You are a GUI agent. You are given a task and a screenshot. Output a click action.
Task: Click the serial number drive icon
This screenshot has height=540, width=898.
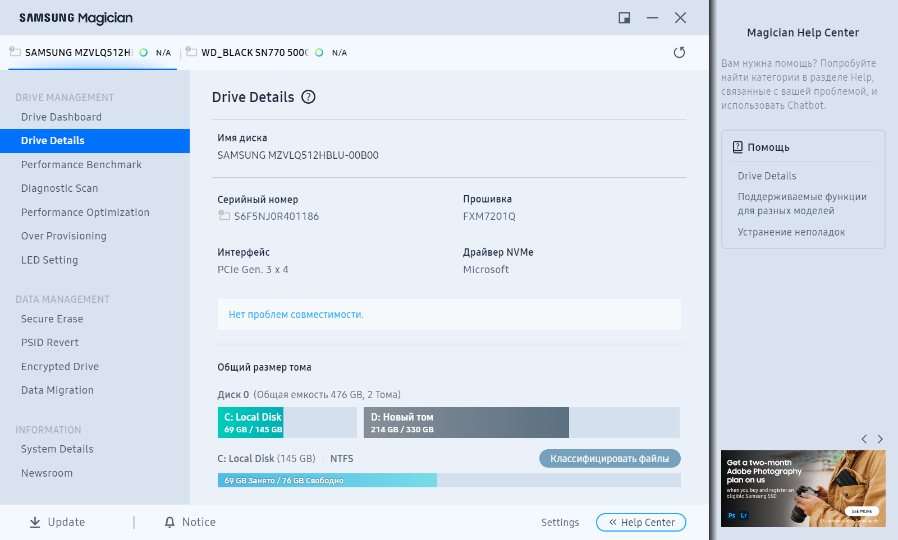point(224,216)
